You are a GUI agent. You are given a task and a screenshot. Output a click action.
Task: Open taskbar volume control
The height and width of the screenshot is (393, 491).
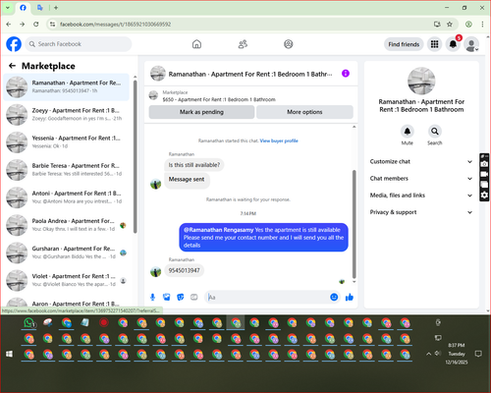[x=438, y=354]
